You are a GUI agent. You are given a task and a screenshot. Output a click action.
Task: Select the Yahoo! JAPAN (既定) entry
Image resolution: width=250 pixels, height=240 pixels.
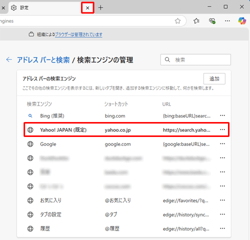coord(63,130)
